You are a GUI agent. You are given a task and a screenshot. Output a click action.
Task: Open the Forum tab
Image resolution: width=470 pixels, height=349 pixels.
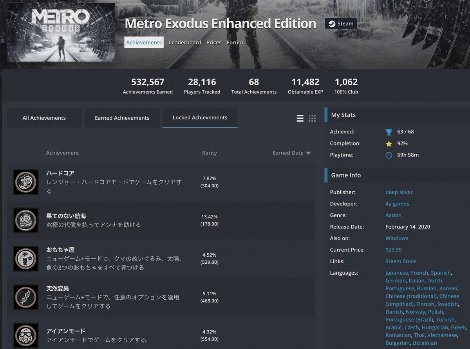(235, 42)
